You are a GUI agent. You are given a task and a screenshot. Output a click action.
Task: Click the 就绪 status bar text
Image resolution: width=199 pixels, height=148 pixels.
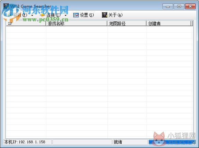[118, 142]
